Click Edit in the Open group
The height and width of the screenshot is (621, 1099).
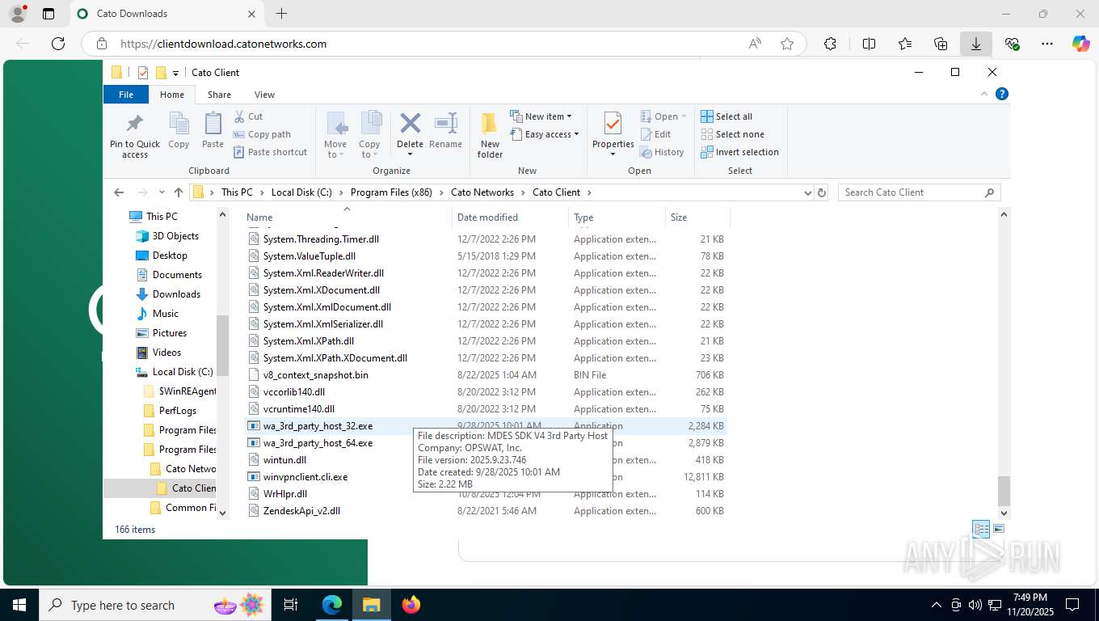[x=655, y=134]
